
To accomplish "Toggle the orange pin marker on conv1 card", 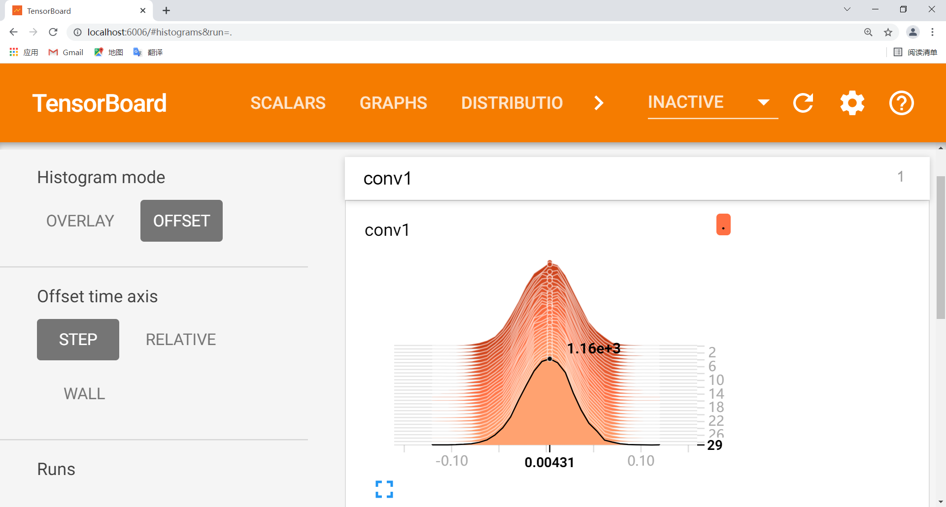I will 723,224.
